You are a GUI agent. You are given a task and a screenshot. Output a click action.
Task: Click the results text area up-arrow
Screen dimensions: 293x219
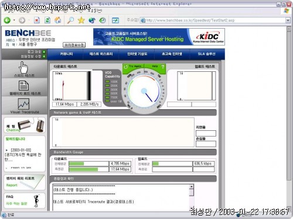coord(192,187)
